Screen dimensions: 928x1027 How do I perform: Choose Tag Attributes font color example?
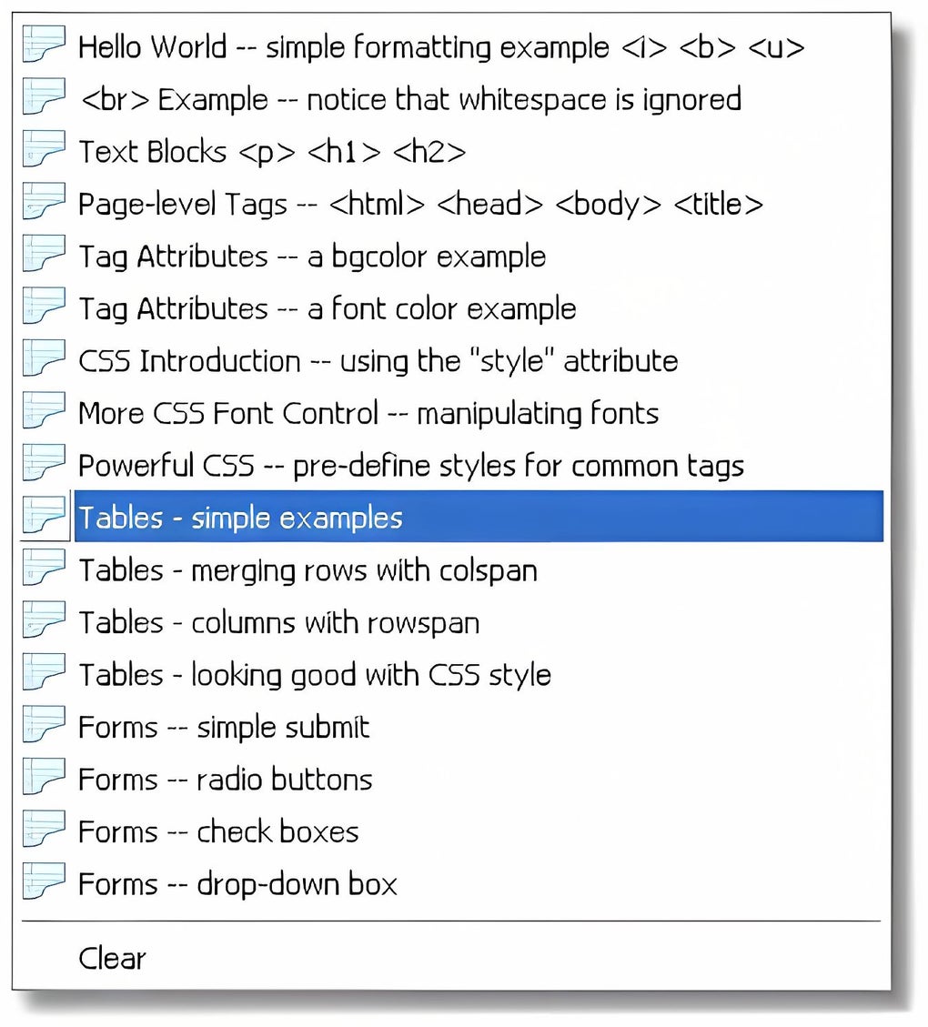[328, 309]
